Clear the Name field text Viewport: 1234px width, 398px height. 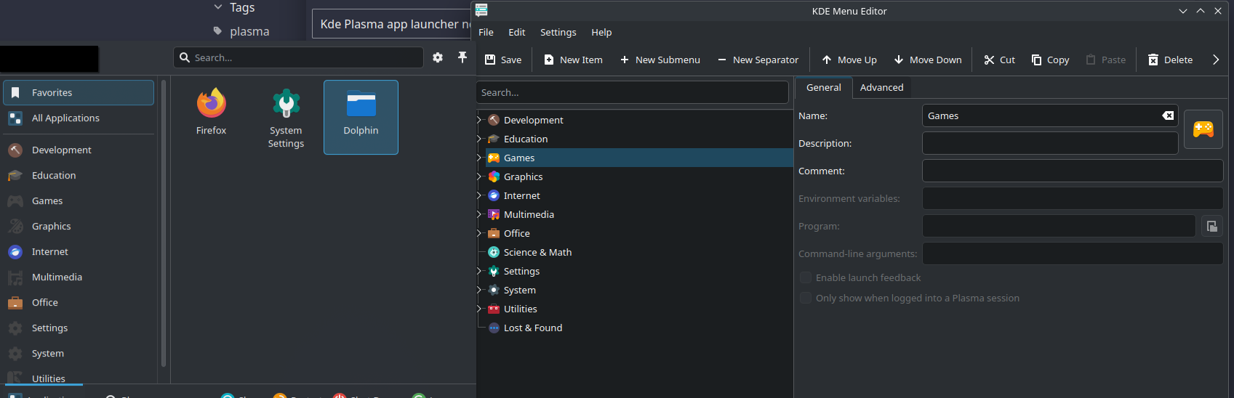[1168, 115]
